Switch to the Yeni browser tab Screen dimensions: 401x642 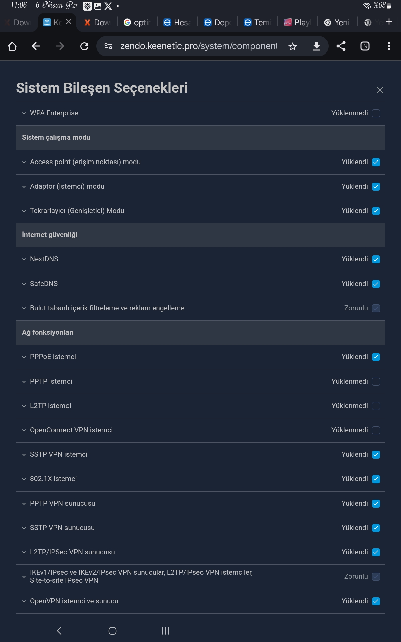pos(337,22)
